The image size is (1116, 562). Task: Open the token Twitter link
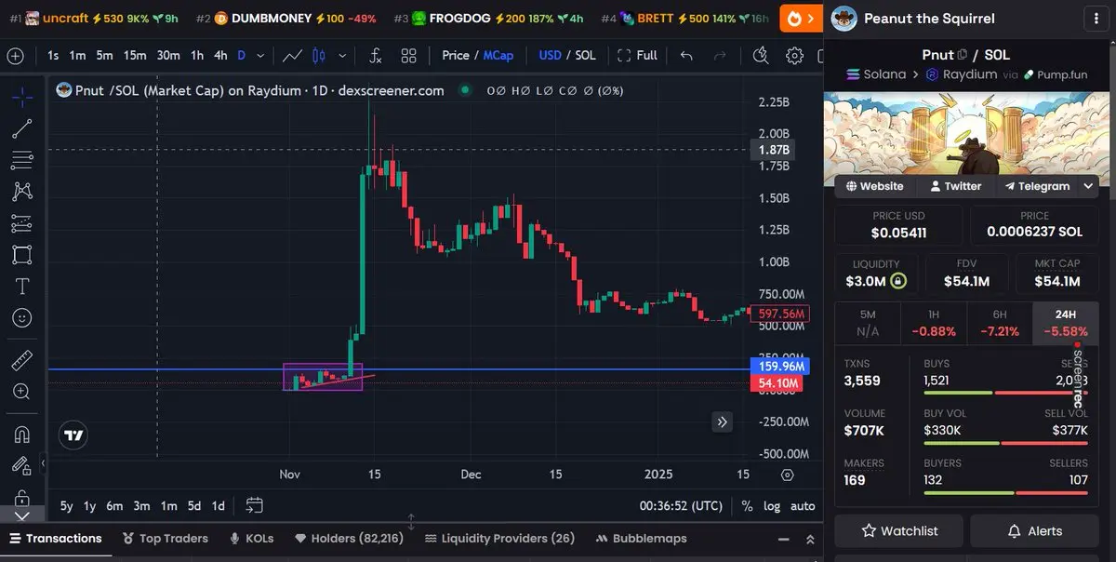point(955,186)
